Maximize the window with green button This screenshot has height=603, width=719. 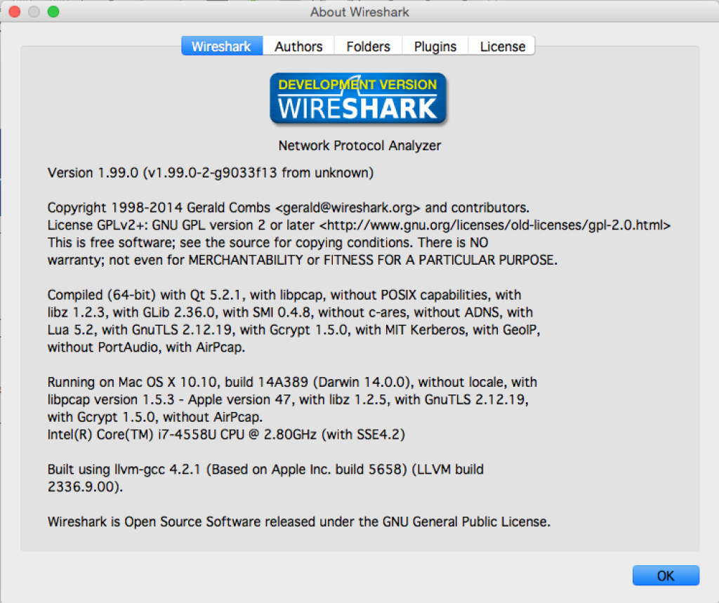click(x=53, y=11)
